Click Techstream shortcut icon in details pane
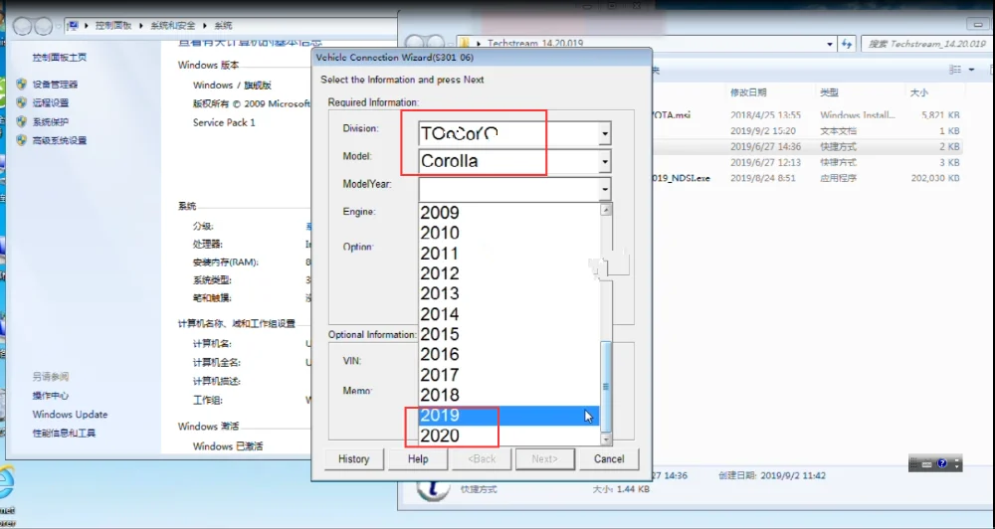Screen dimensions: 995x529 coord(434,488)
